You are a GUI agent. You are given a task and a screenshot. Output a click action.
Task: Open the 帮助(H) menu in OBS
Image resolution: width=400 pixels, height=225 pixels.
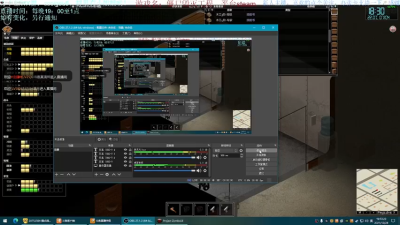pos(138,33)
